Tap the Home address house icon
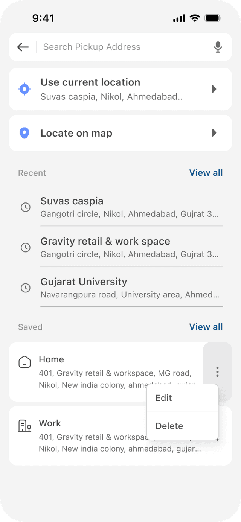 [25, 362]
